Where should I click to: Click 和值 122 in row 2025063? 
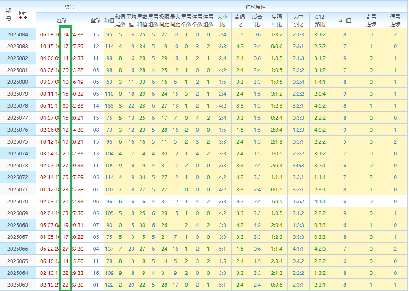[x=109, y=285]
